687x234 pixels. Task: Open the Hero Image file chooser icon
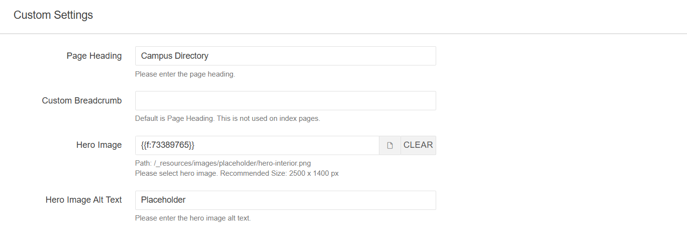point(390,145)
